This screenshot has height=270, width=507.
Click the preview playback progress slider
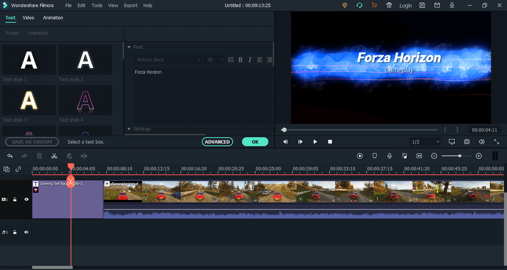point(359,130)
